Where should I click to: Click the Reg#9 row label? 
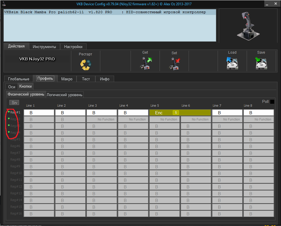[15, 166]
